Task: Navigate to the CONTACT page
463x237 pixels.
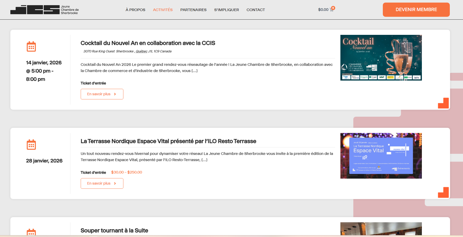Action: 256,10
